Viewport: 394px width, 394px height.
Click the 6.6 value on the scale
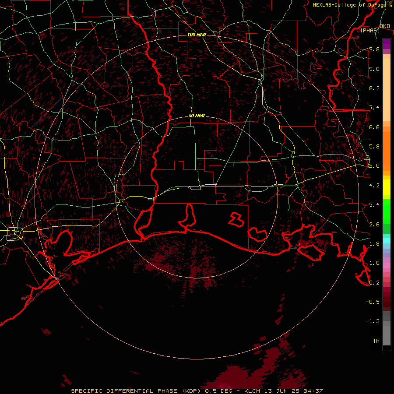[374, 127]
